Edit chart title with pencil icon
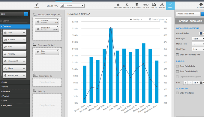Screen dimensions: 204x117 (x=89, y=14)
